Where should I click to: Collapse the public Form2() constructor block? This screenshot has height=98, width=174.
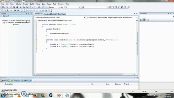coord(36,29)
